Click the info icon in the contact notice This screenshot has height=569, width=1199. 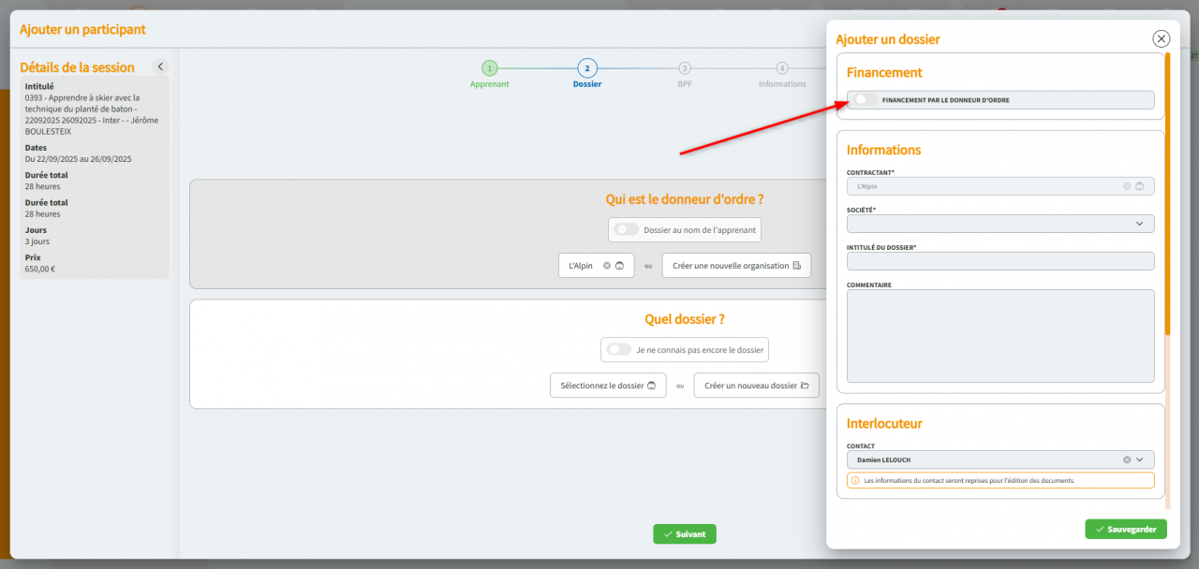854,479
